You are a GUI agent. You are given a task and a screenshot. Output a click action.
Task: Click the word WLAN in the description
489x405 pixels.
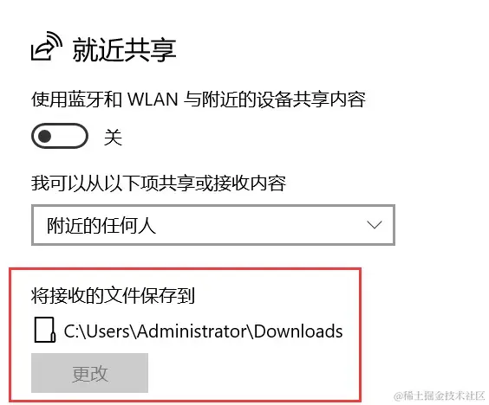[x=153, y=100]
